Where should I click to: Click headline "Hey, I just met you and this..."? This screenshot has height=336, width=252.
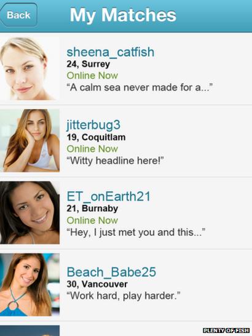click(136, 232)
